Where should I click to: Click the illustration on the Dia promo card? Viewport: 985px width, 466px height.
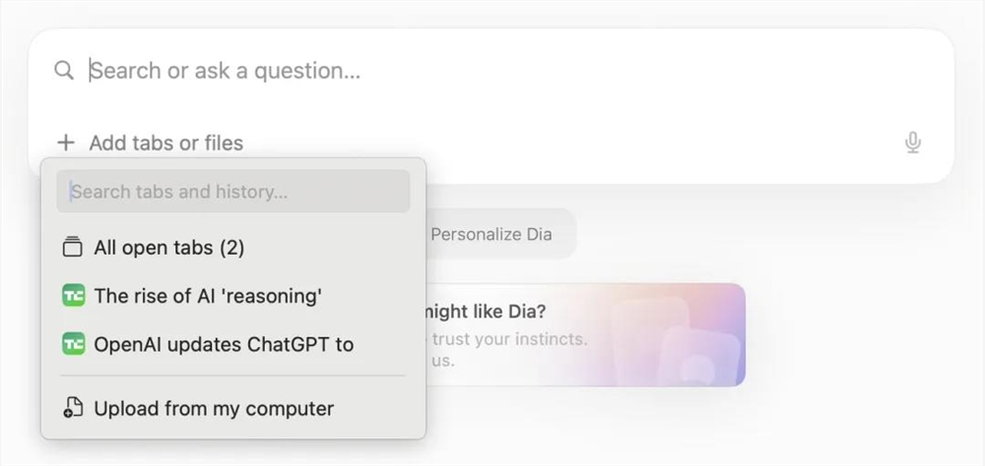(x=678, y=339)
